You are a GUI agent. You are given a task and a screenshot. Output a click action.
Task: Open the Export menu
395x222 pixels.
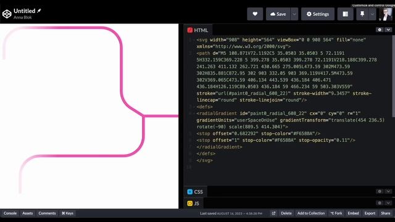[x=370, y=213]
